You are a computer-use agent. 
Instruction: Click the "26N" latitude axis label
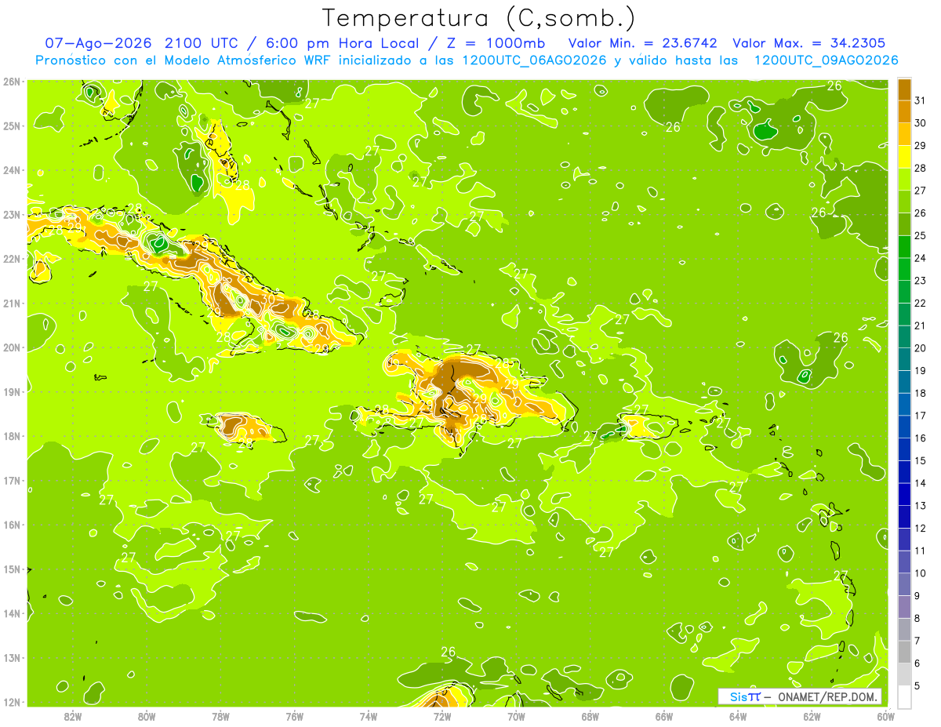12,82
